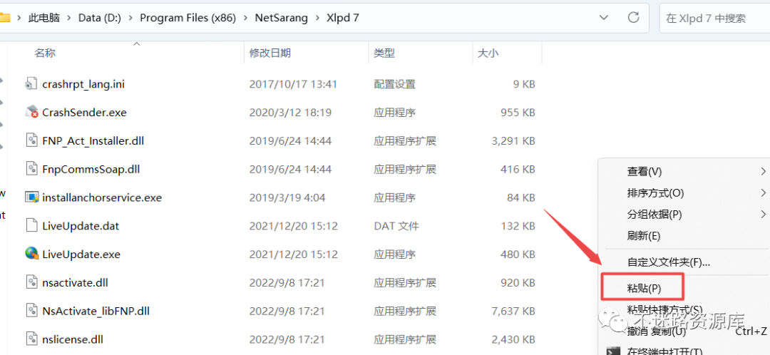Expand the chevron after Data (D:) breadcrumb

[x=131, y=18]
